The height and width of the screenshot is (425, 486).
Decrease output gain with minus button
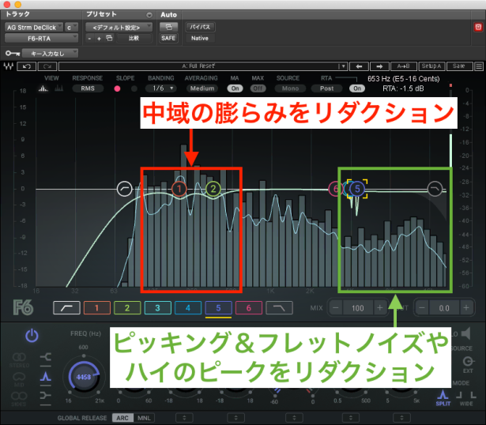(x=422, y=308)
